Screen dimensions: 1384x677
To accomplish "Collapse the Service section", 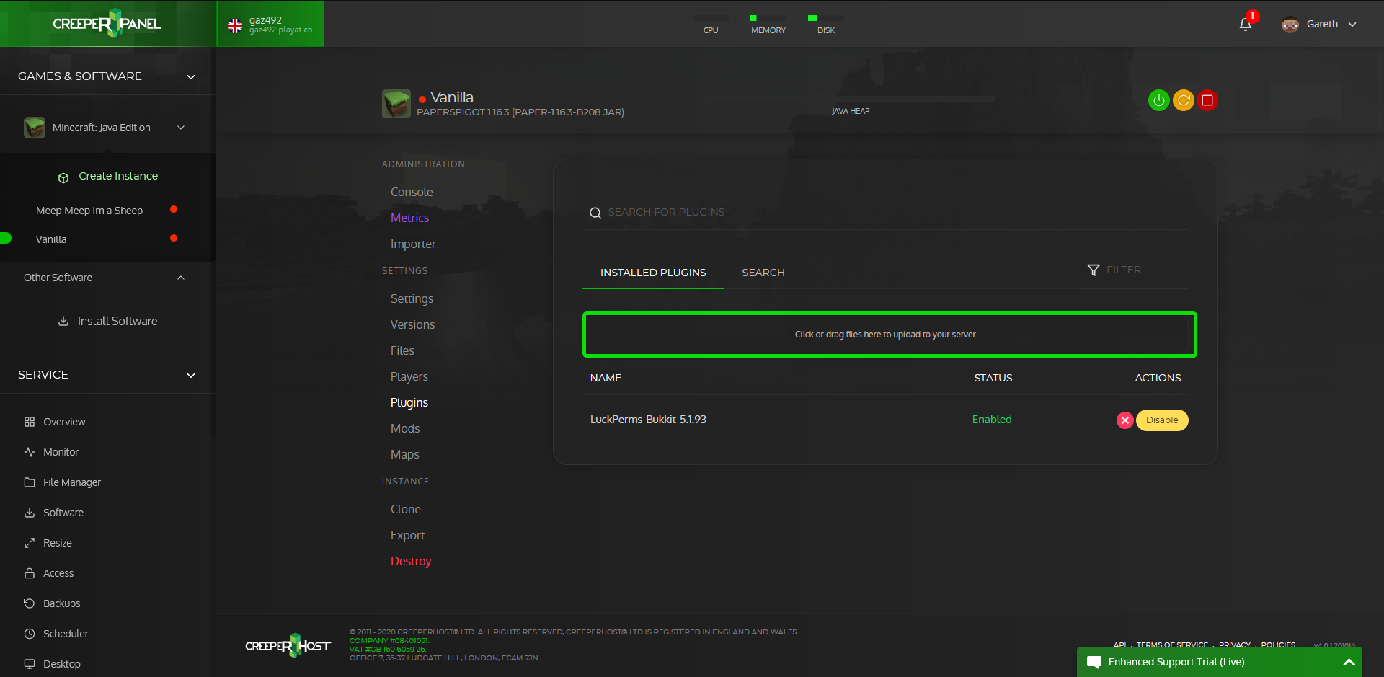I will 191,375.
